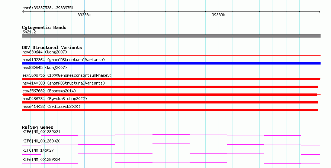
Task: Click the chr6:39337538..39339751 coordinate label
Action: click(x=48, y=8)
